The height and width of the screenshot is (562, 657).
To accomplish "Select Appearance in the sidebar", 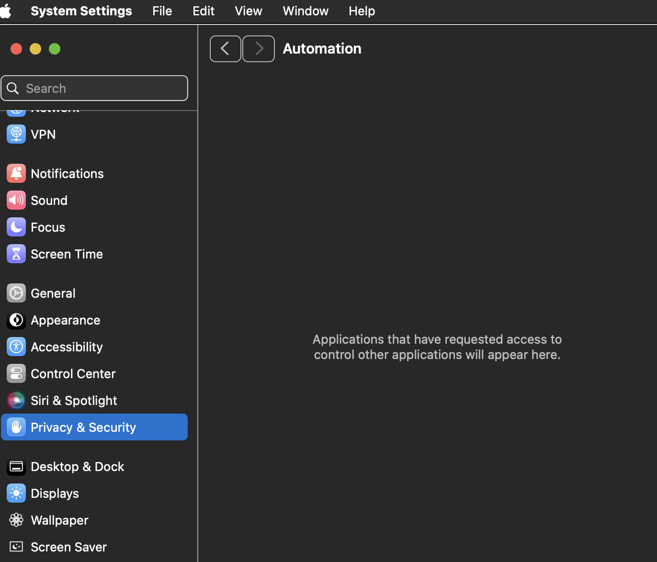I will (x=66, y=320).
